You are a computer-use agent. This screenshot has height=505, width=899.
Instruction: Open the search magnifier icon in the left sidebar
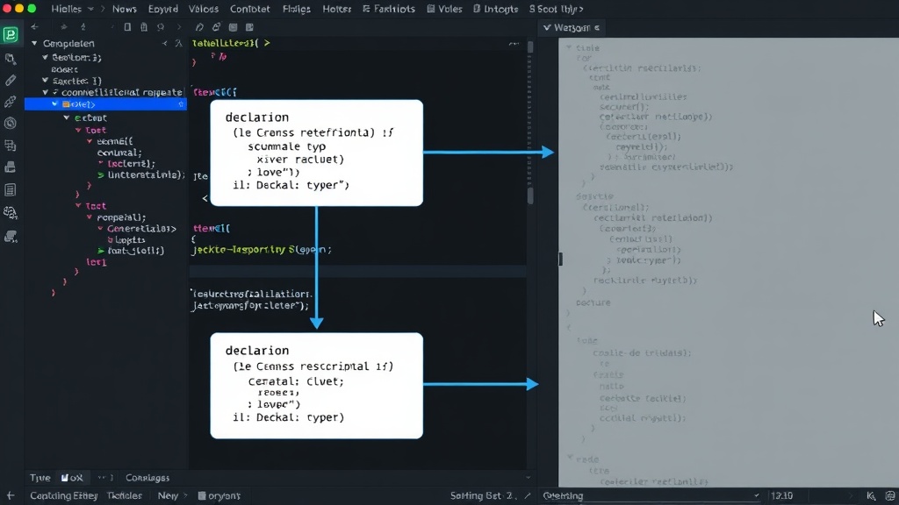coord(11,59)
